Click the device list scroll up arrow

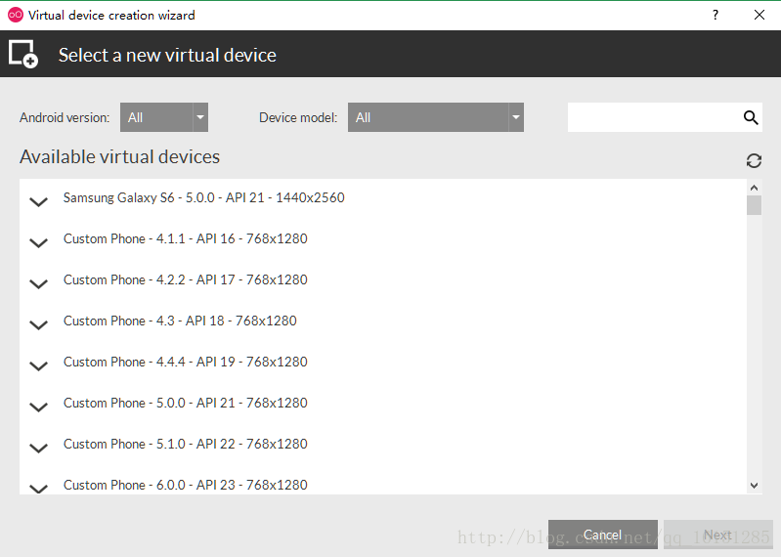coord(754,188)
